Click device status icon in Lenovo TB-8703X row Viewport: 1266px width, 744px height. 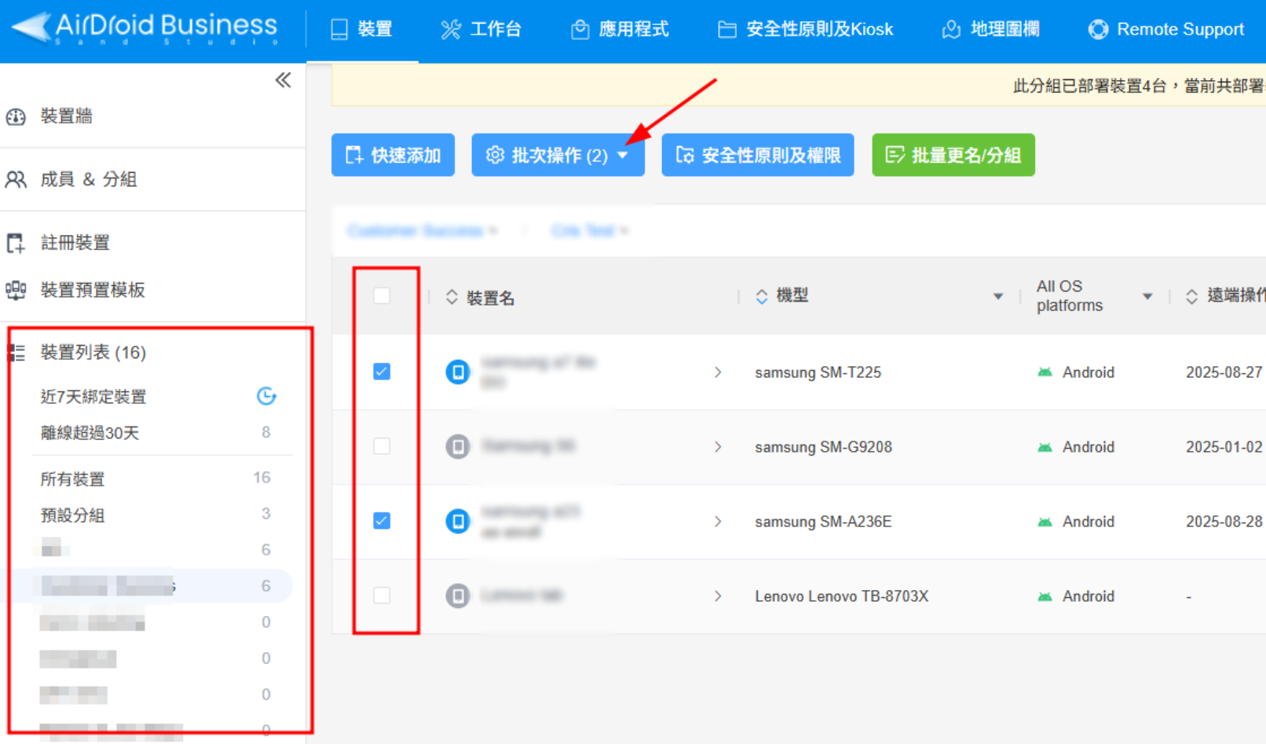click(458, 596)
